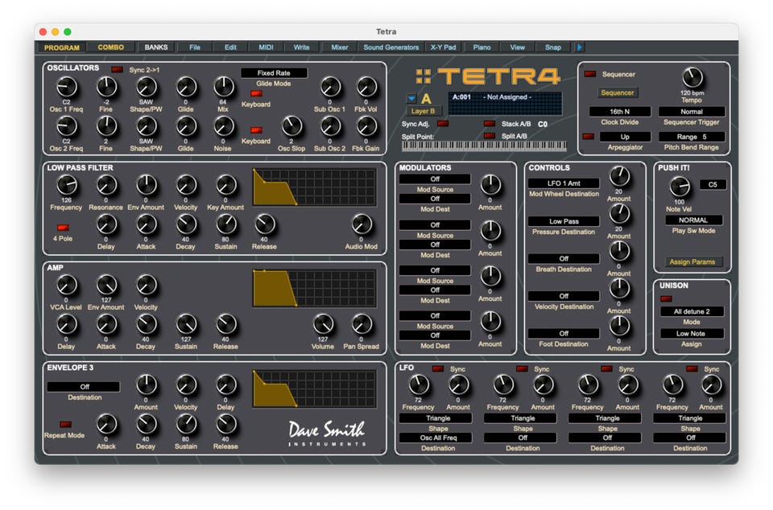Click the Low Pass Filter envelope graph
This screenshot has width=773, height=510.
314,187
